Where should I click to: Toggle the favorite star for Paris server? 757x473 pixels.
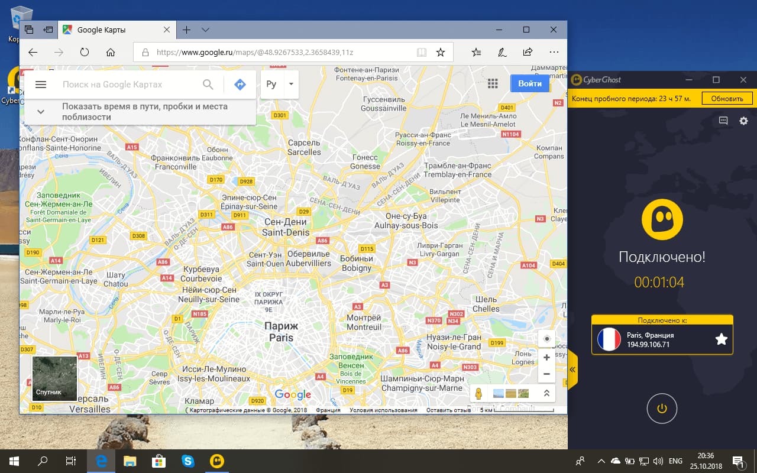[x=721, y=339]
